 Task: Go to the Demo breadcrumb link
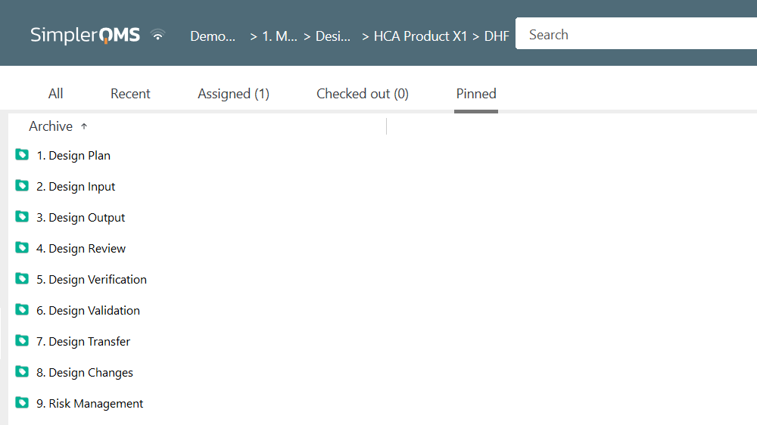click(213, 36)
